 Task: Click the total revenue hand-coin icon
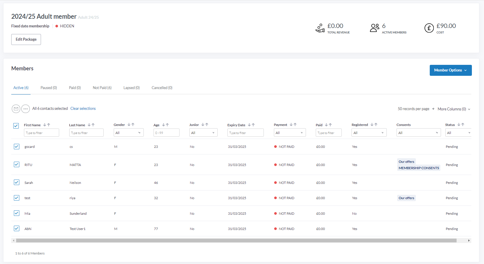[x=320, y=28]
